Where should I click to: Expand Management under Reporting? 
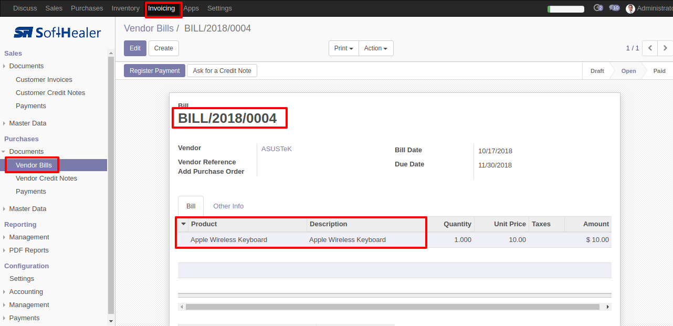(x=29, y=237)
